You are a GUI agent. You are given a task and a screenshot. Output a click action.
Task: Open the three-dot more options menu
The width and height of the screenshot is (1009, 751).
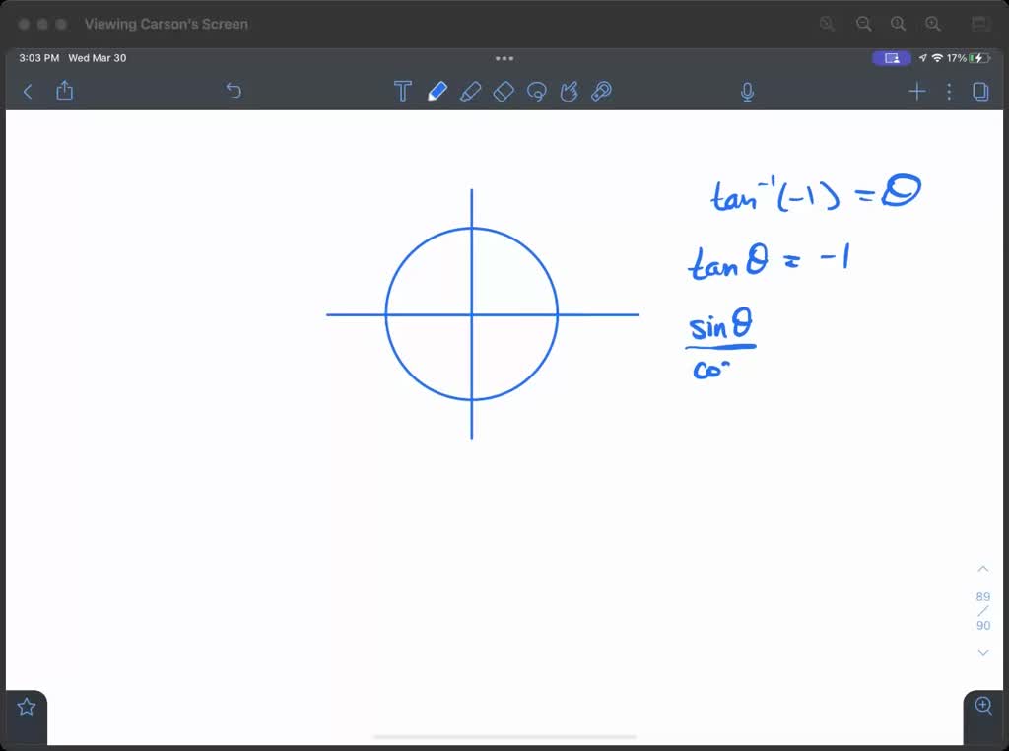pos(949,91)
